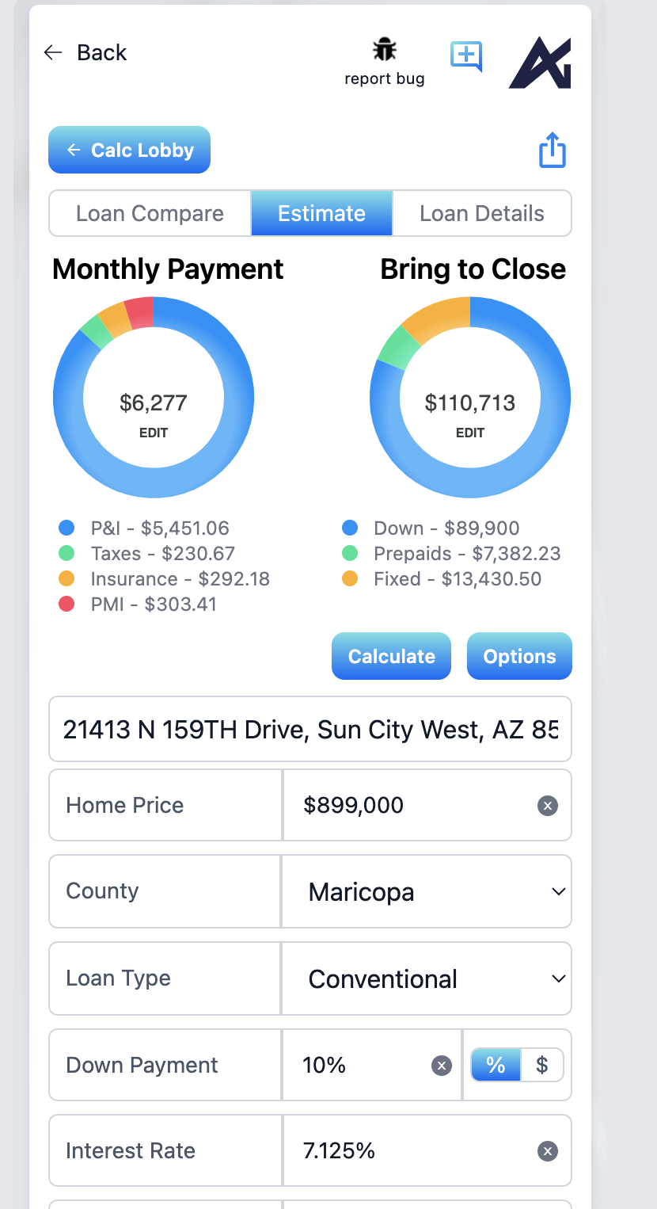Viewport: 657px width, 1209px height.
Task: Select the Estimate tab
Action: (x=321, y=214)
